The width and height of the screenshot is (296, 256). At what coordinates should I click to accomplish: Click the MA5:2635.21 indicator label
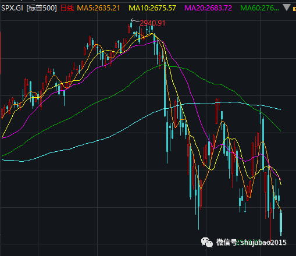click(98, 8)
